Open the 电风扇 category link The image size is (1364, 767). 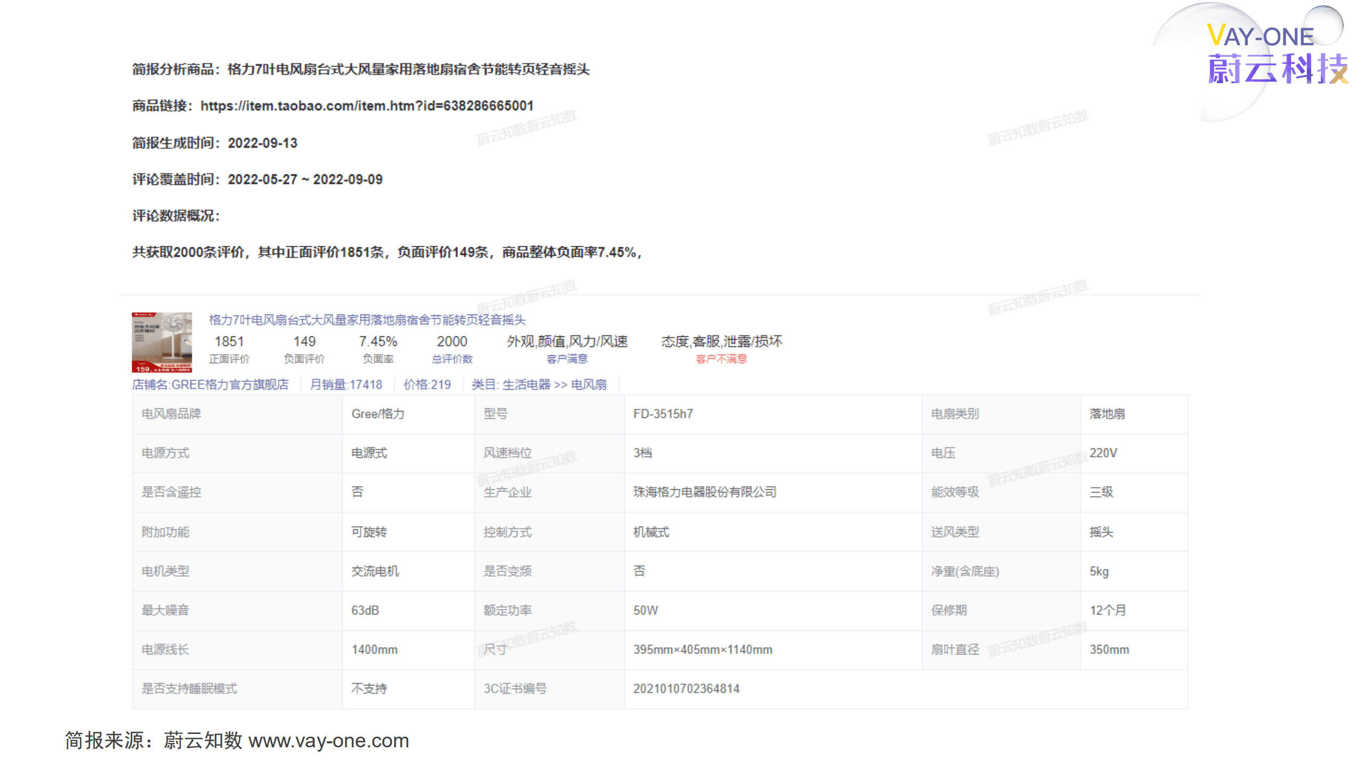pos(589,384)
